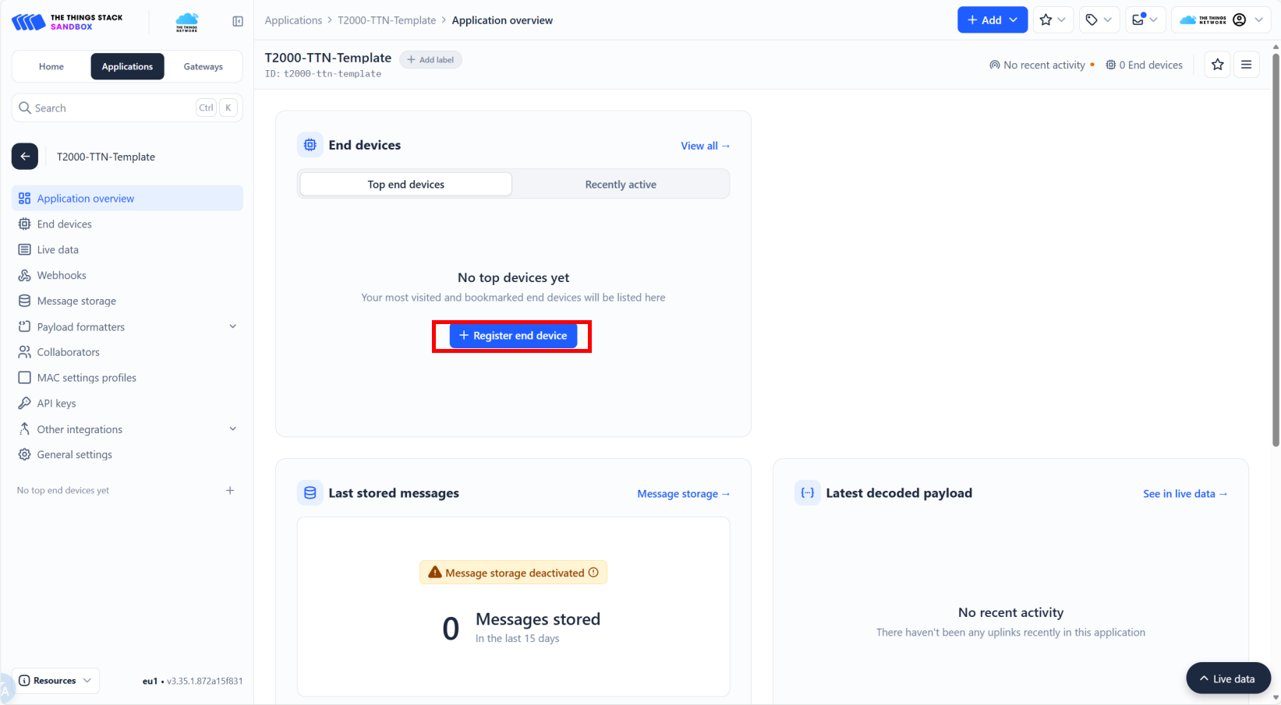Screen dimensions: 1281x705
Task: Open the hamburger menu next to the star
Action: [x=1246, y=65]
